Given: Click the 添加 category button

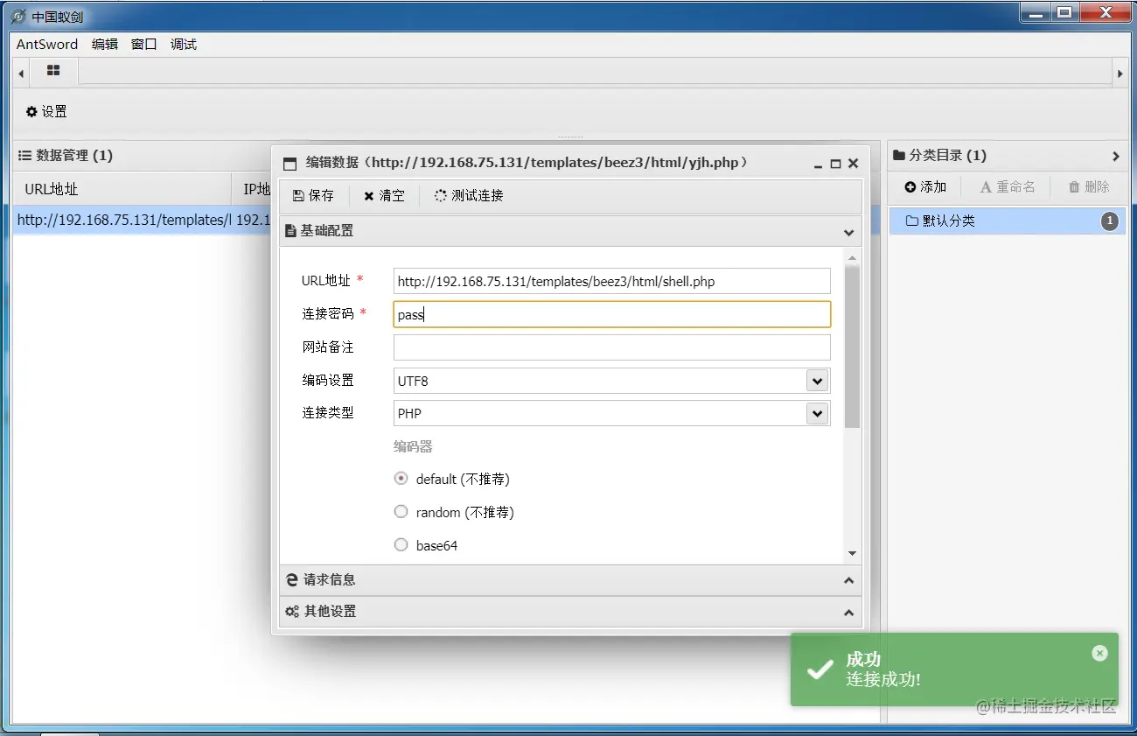Looking at the screenshot, I should [925, 186].
